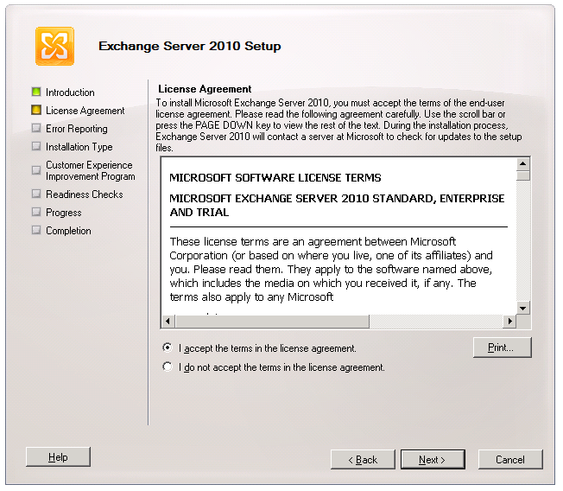This screenshot has height=491, width=563.
Task: Click the vertical scrollbar thumb
Action: tap(523, 175)
